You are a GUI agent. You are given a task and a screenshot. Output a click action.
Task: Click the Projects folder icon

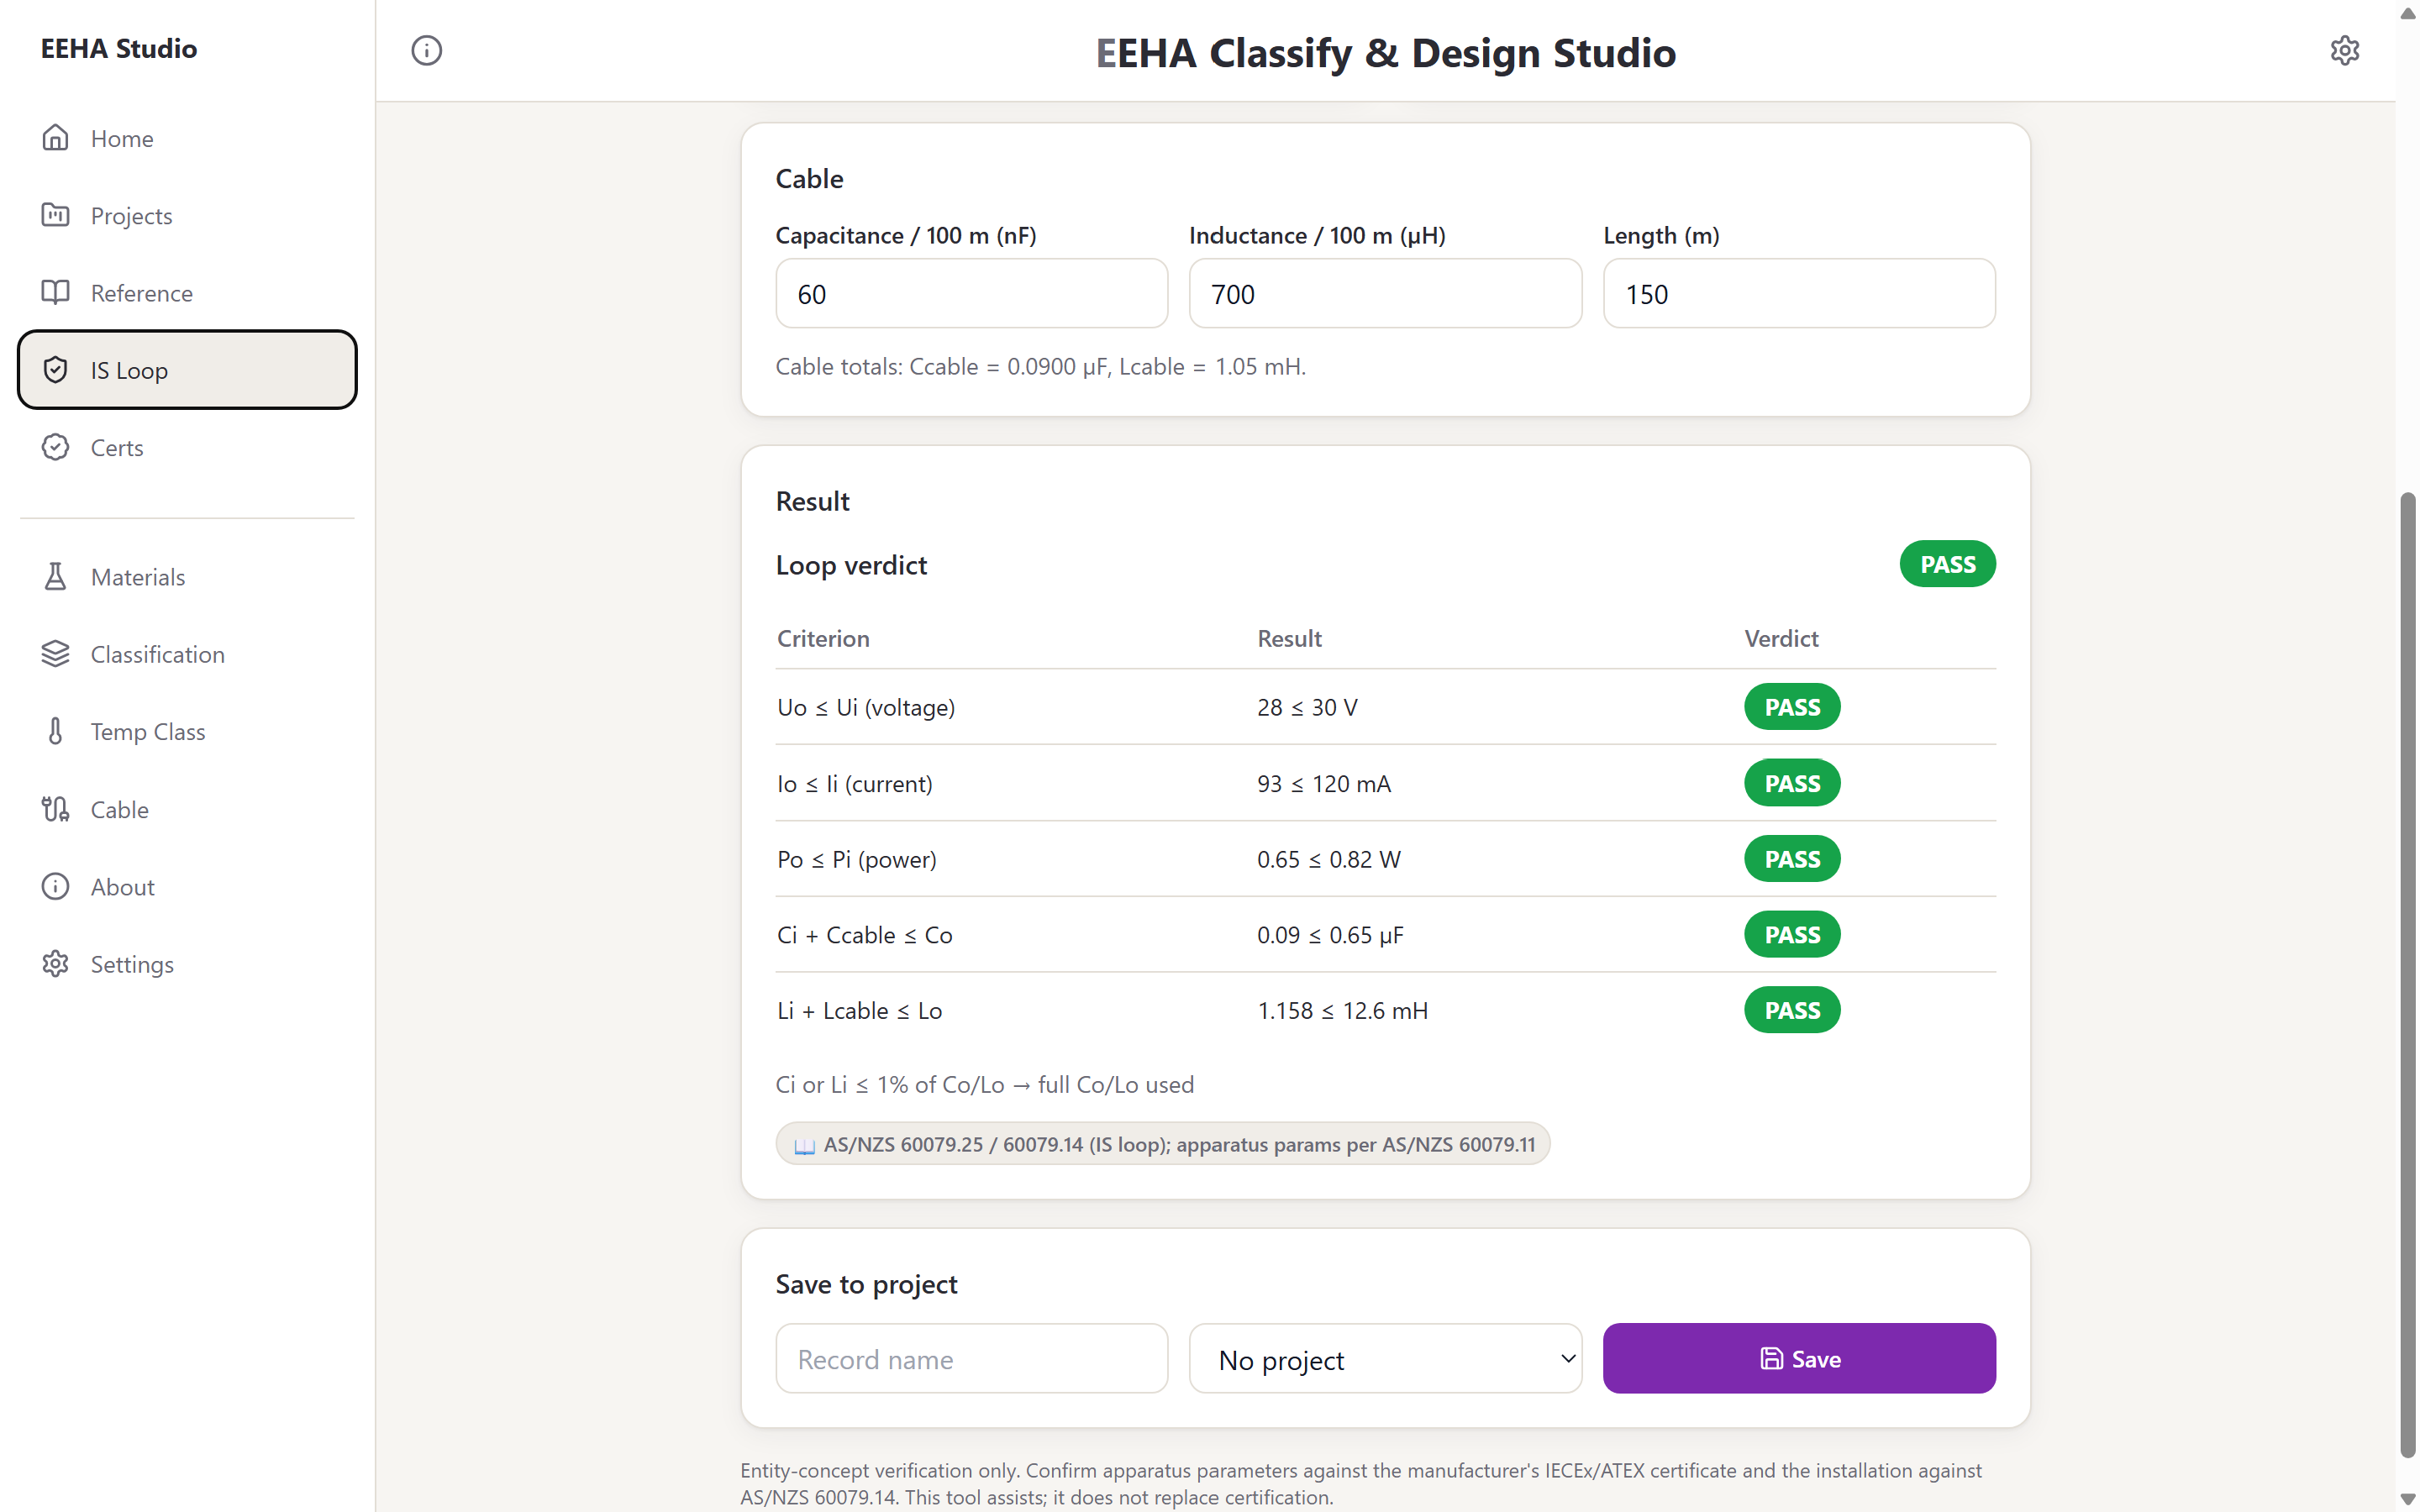(x=55, y=215)
